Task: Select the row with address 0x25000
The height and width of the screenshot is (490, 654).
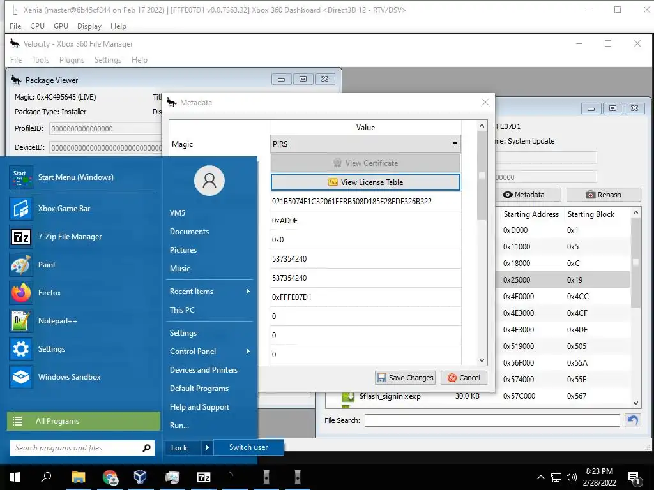Action: (x=563, y=280)
